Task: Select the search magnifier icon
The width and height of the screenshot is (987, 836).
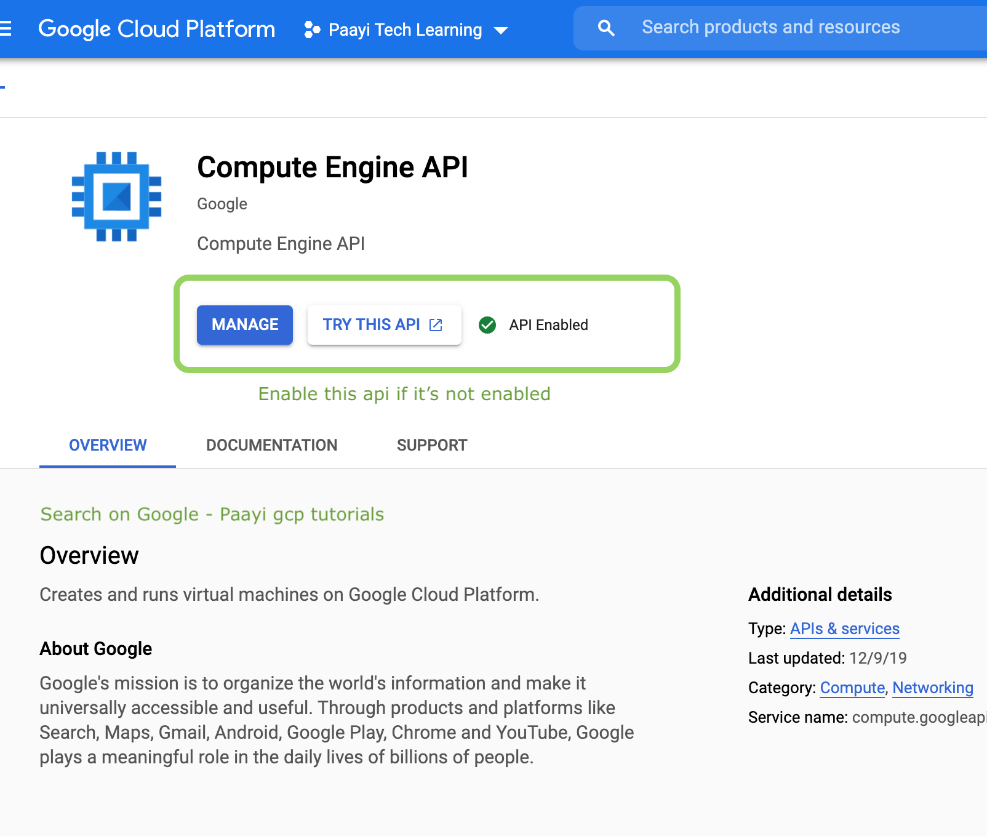Action: coord(605,28)
